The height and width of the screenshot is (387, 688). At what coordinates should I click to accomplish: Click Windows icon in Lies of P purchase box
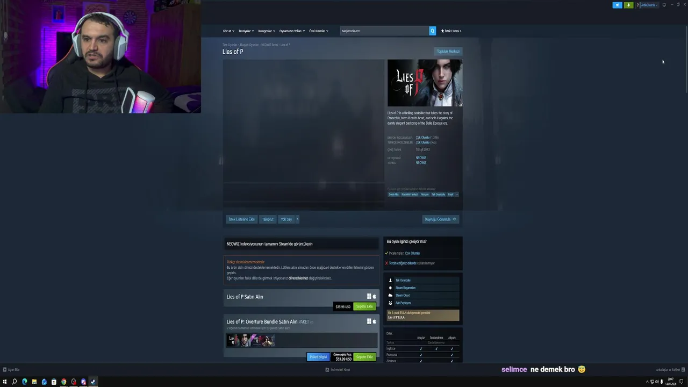369,296
